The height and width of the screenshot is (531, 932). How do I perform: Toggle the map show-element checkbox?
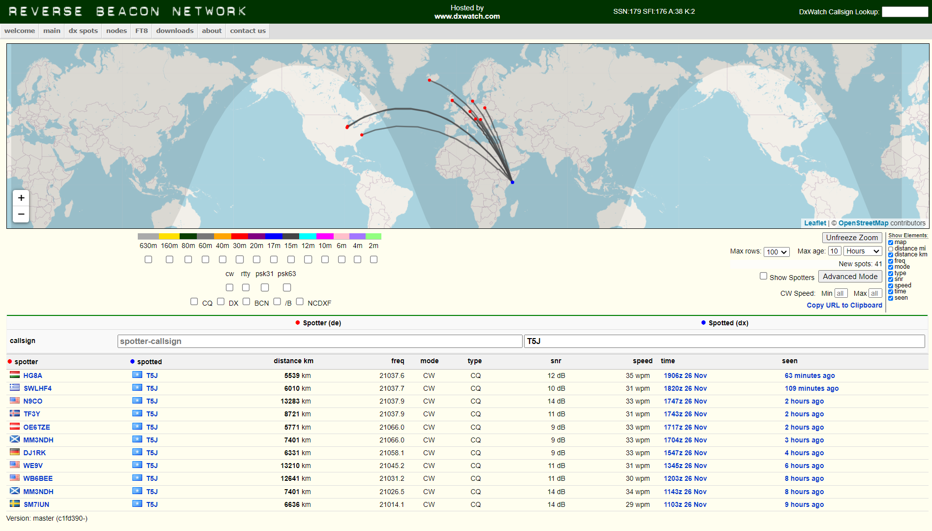pyautogui.click(x=891, y=242)
